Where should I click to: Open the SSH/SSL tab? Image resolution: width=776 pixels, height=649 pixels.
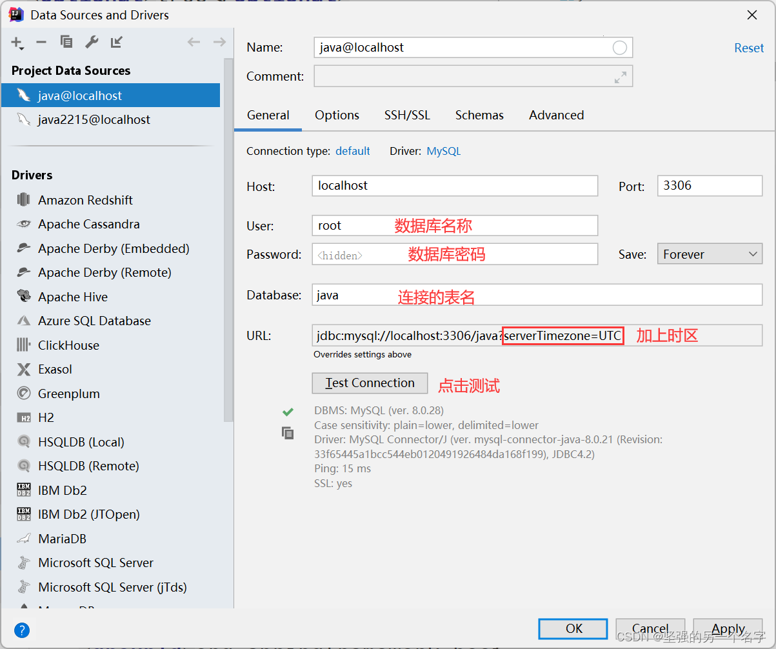pyautogui.click(x=407, y=115)
